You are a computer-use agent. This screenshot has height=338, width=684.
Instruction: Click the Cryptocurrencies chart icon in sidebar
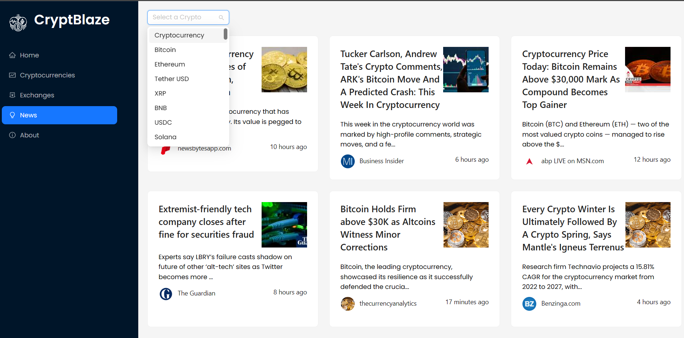point(12,75)
